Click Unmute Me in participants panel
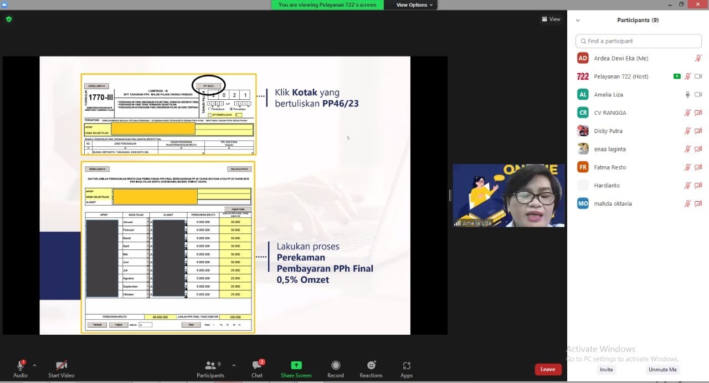Screen dimensions: 709x383 pos(662,370)
